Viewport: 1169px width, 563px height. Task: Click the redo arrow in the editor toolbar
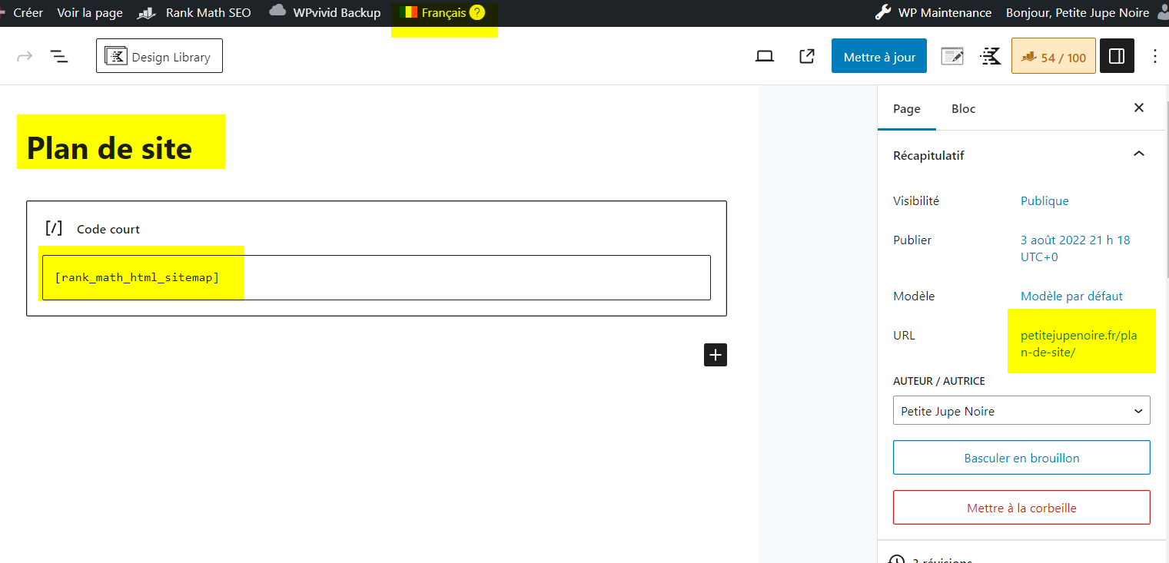(x=25, y=56)
